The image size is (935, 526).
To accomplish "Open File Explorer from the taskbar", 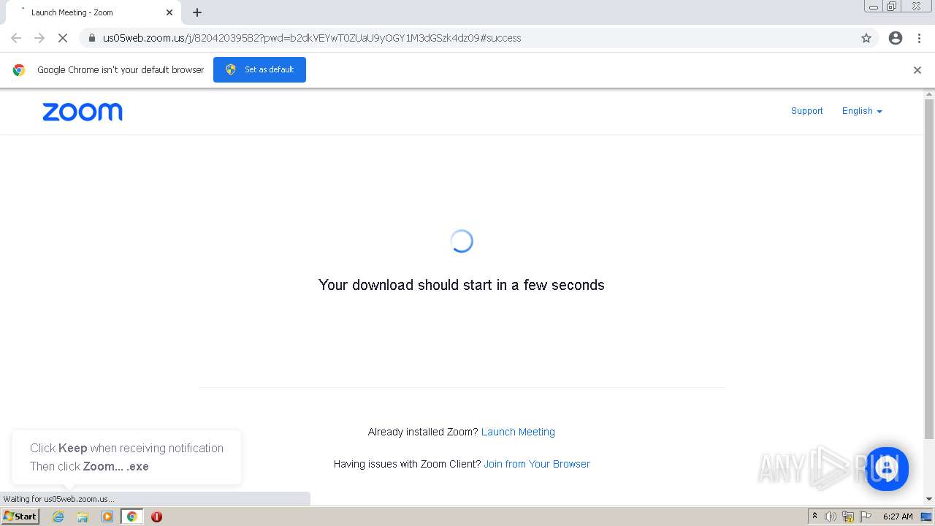I will 83,517.
